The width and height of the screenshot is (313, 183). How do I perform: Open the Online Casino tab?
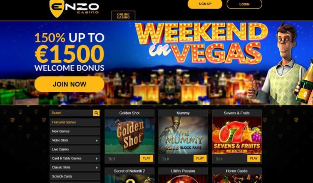[x=123, y=16]
